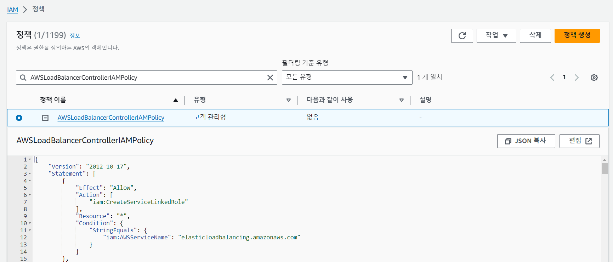Select the AWSLoadBalancerControllerIAMPolicy radio button
613x262 pixels.
pyautogui.click(x=19, y=118)
